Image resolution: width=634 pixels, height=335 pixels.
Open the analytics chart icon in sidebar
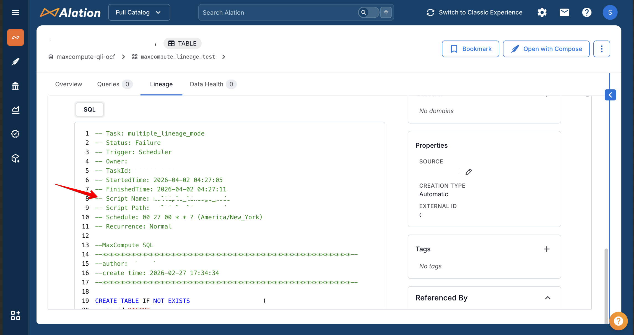(15, 110)
